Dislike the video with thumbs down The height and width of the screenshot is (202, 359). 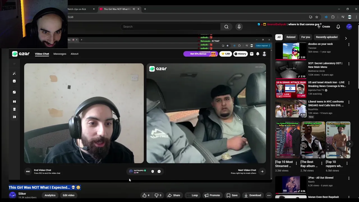point(158,195)
